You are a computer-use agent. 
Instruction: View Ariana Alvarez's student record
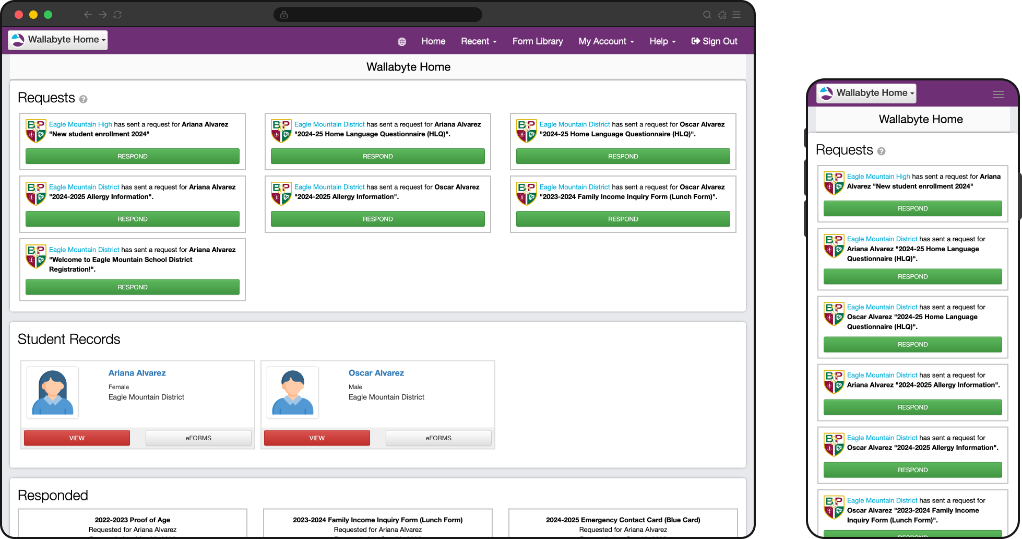(x=77, y=438)
